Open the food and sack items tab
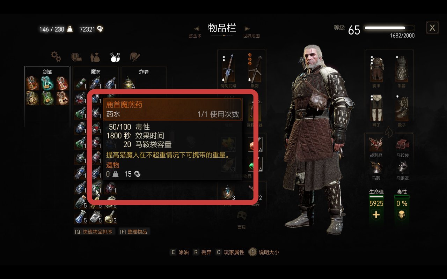447x279 pixels. [95, 56]
